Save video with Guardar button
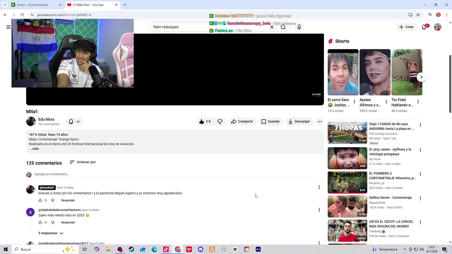Image resolution: width=452 pixels, height=254 pixels. pyautogui.click(x=270, y=121)
